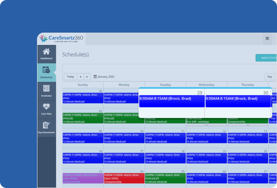277x188 pixels.
Task: Open shift on Thursday 27
Action: (248, 178)
